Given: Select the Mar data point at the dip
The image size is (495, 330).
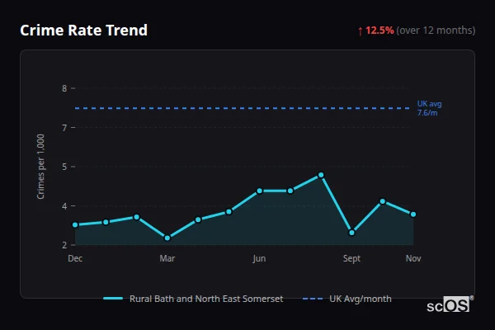Looking at the screenshot, I should coord(167,238).
